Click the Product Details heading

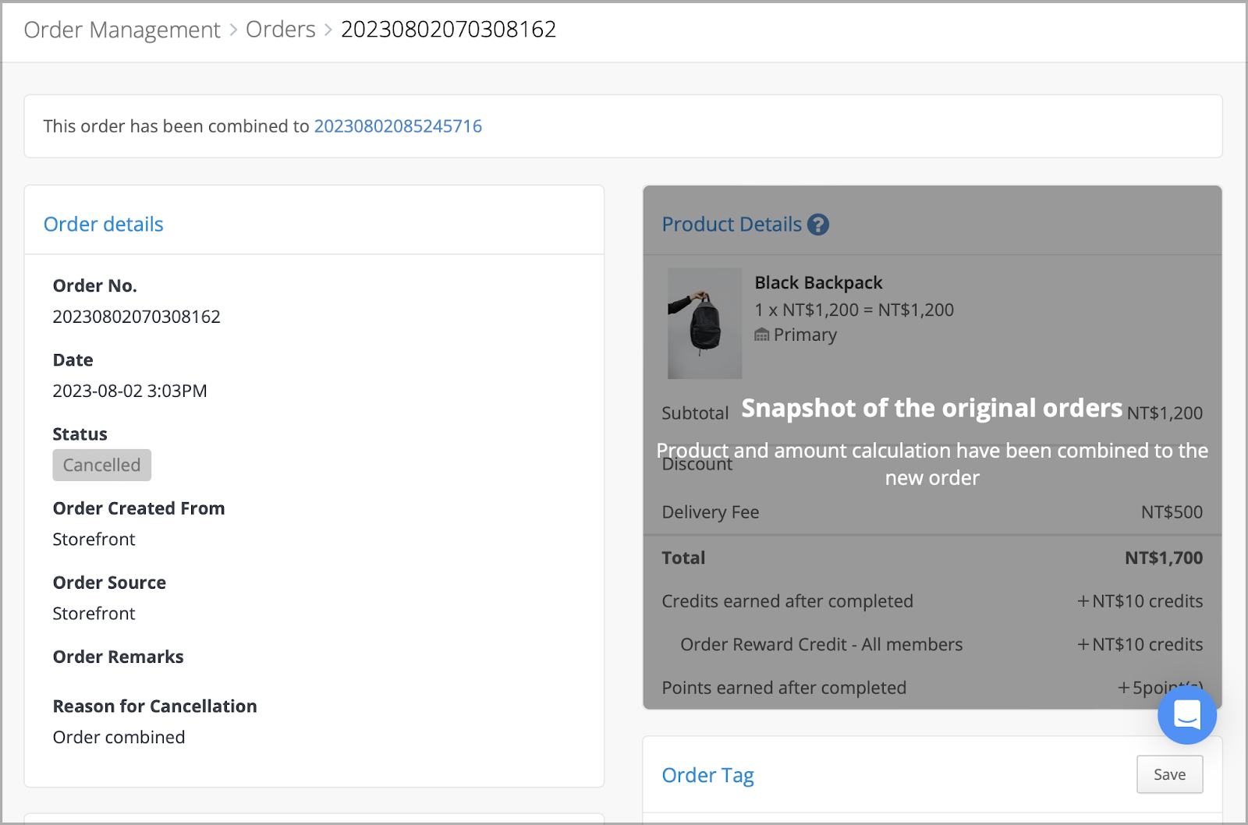(x=732, y=225)
